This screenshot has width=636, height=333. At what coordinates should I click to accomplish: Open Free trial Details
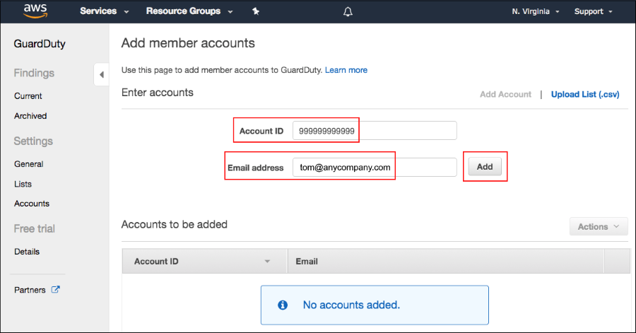point(27,252)
